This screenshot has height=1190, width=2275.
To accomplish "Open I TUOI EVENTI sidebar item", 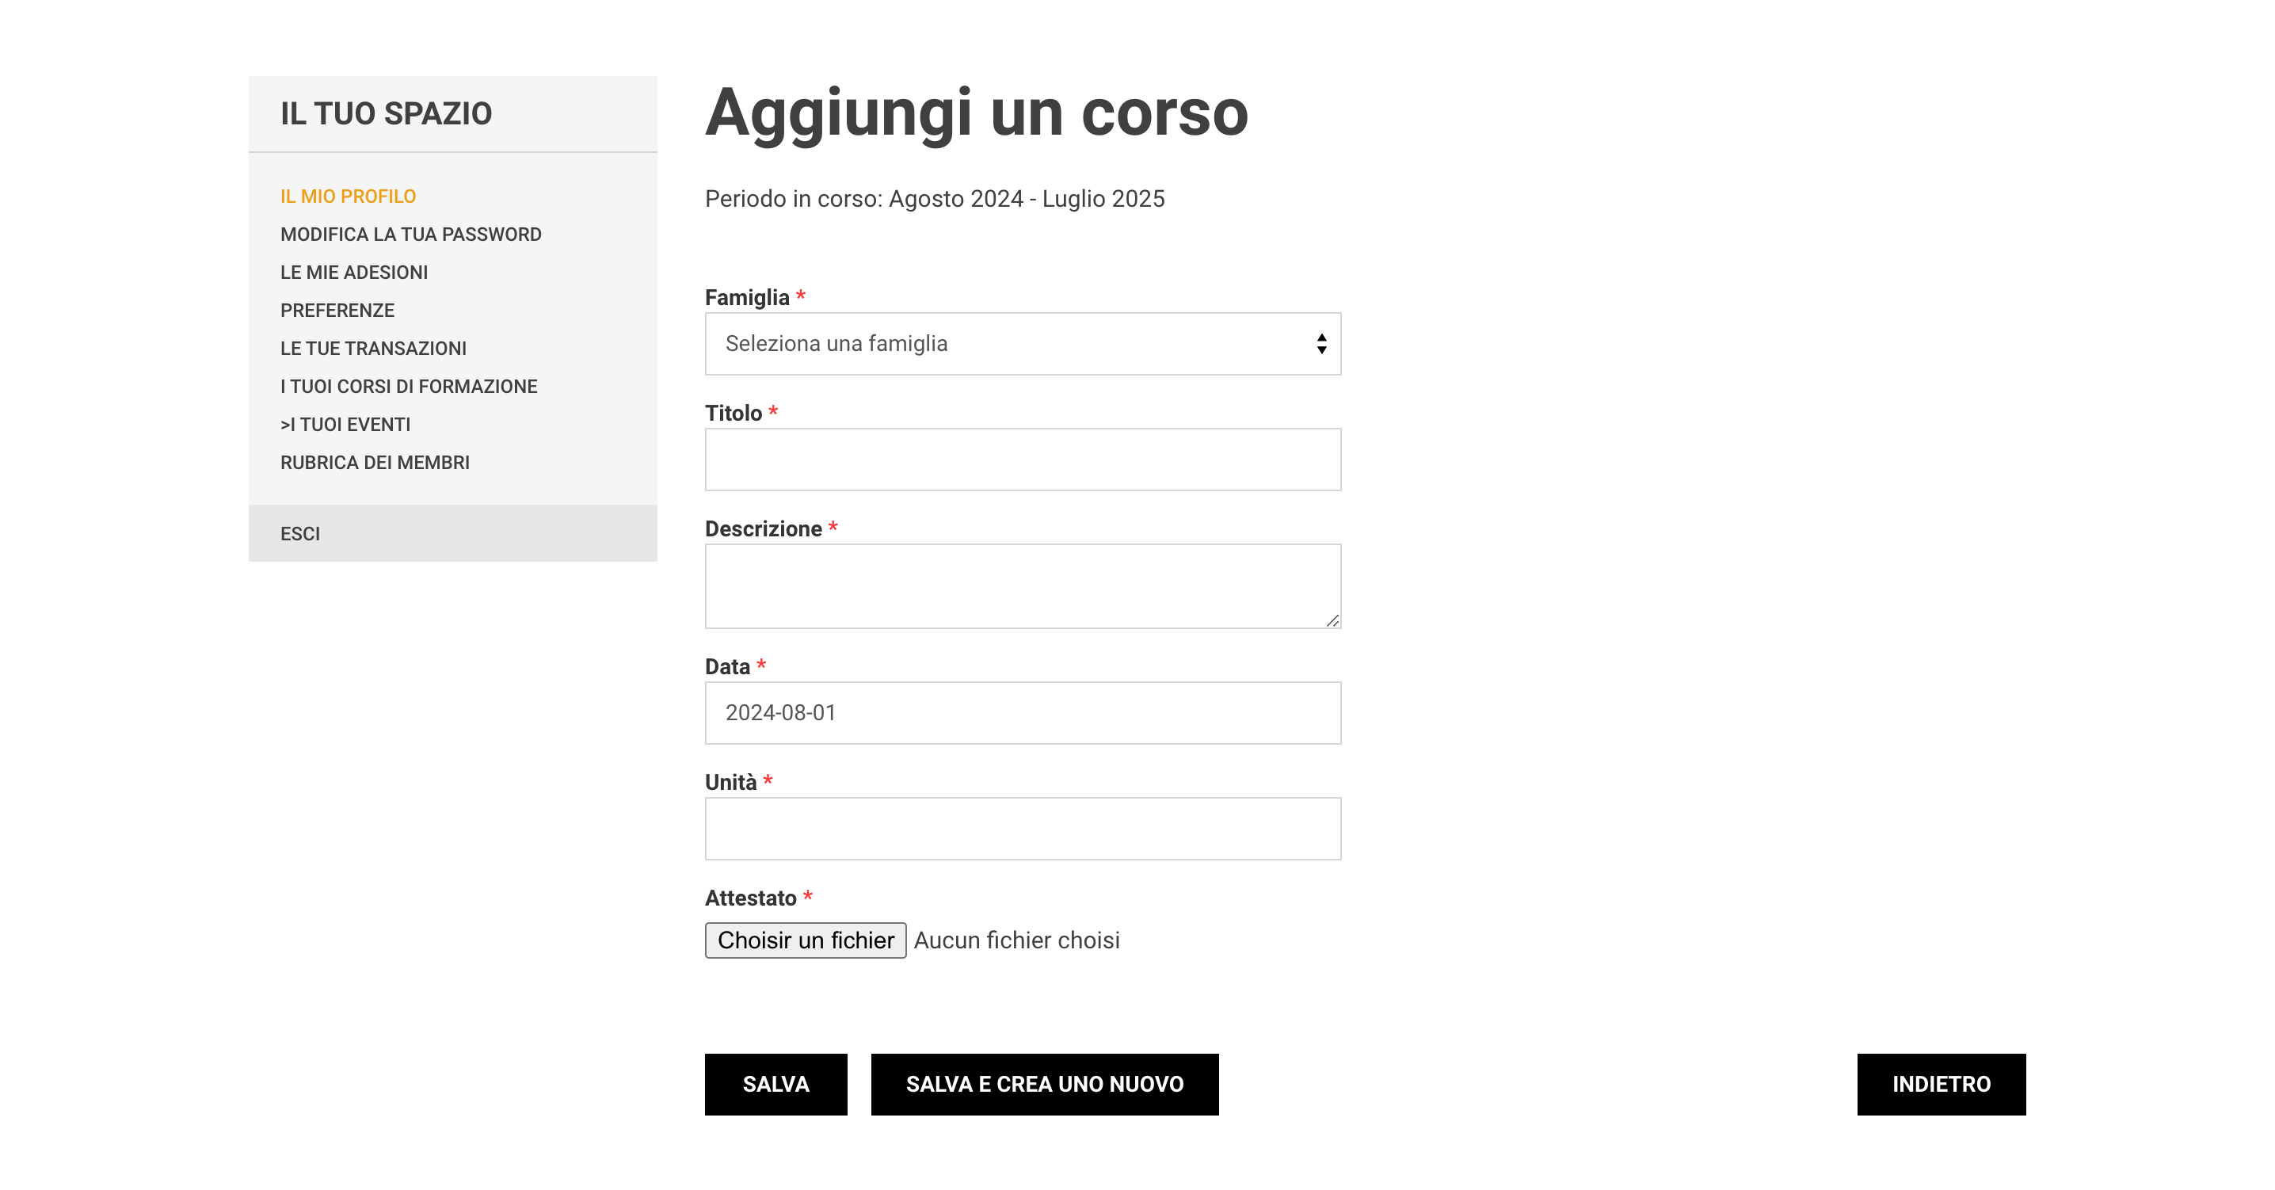I will click(x=346, y=424).
